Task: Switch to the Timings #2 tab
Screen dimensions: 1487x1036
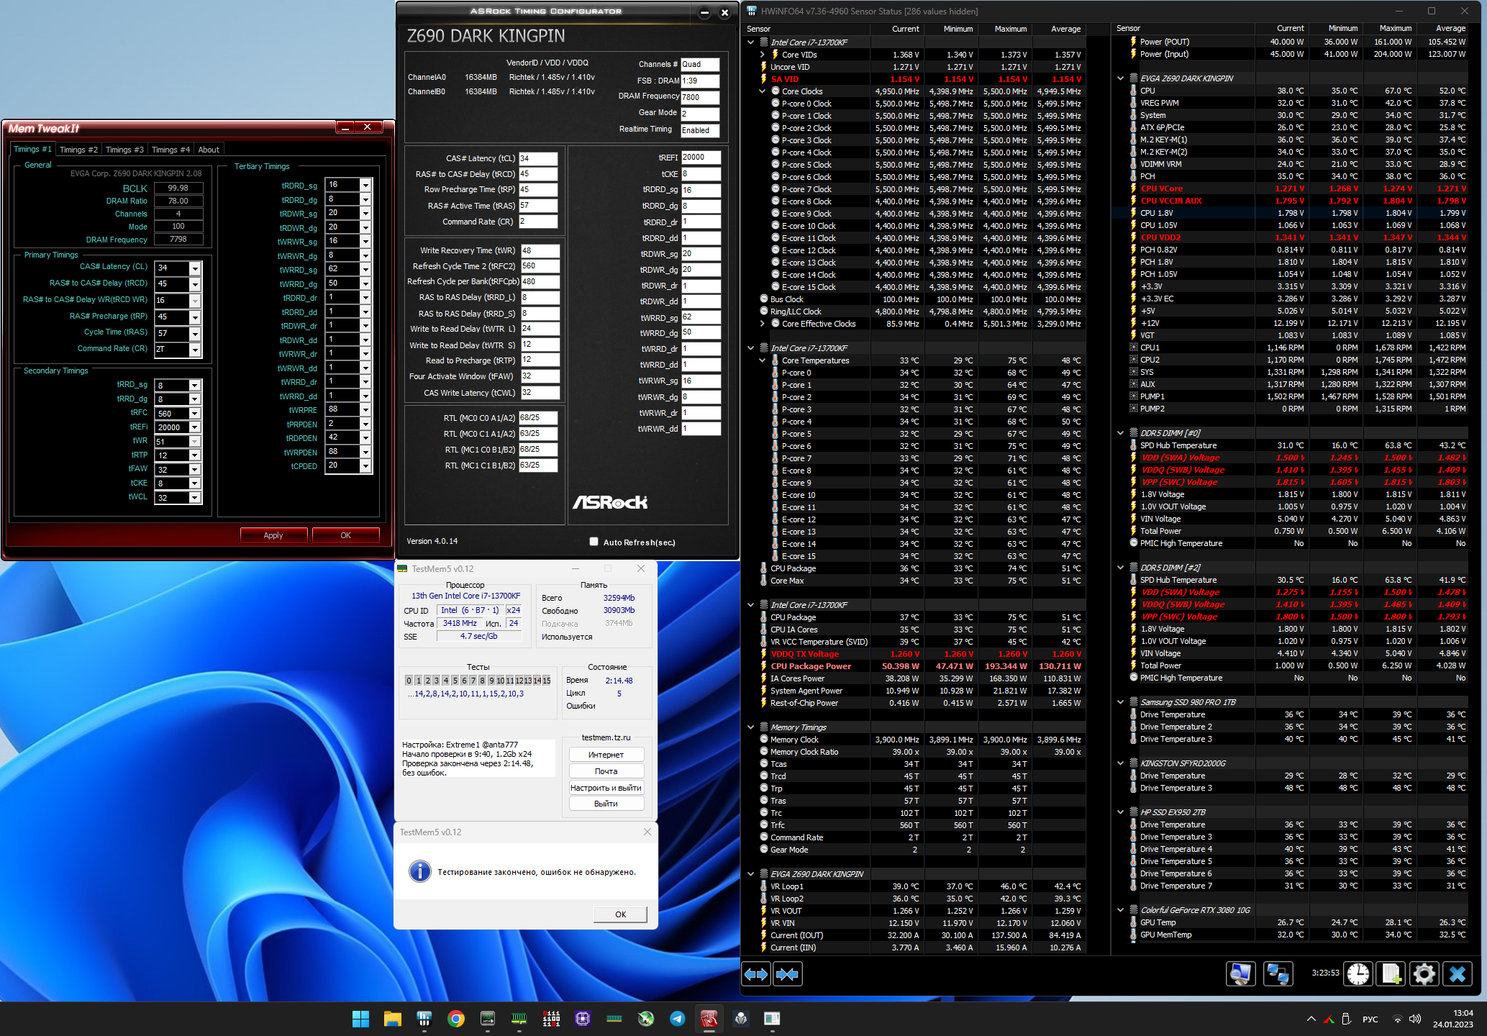Action: click(x=78, y=150)
